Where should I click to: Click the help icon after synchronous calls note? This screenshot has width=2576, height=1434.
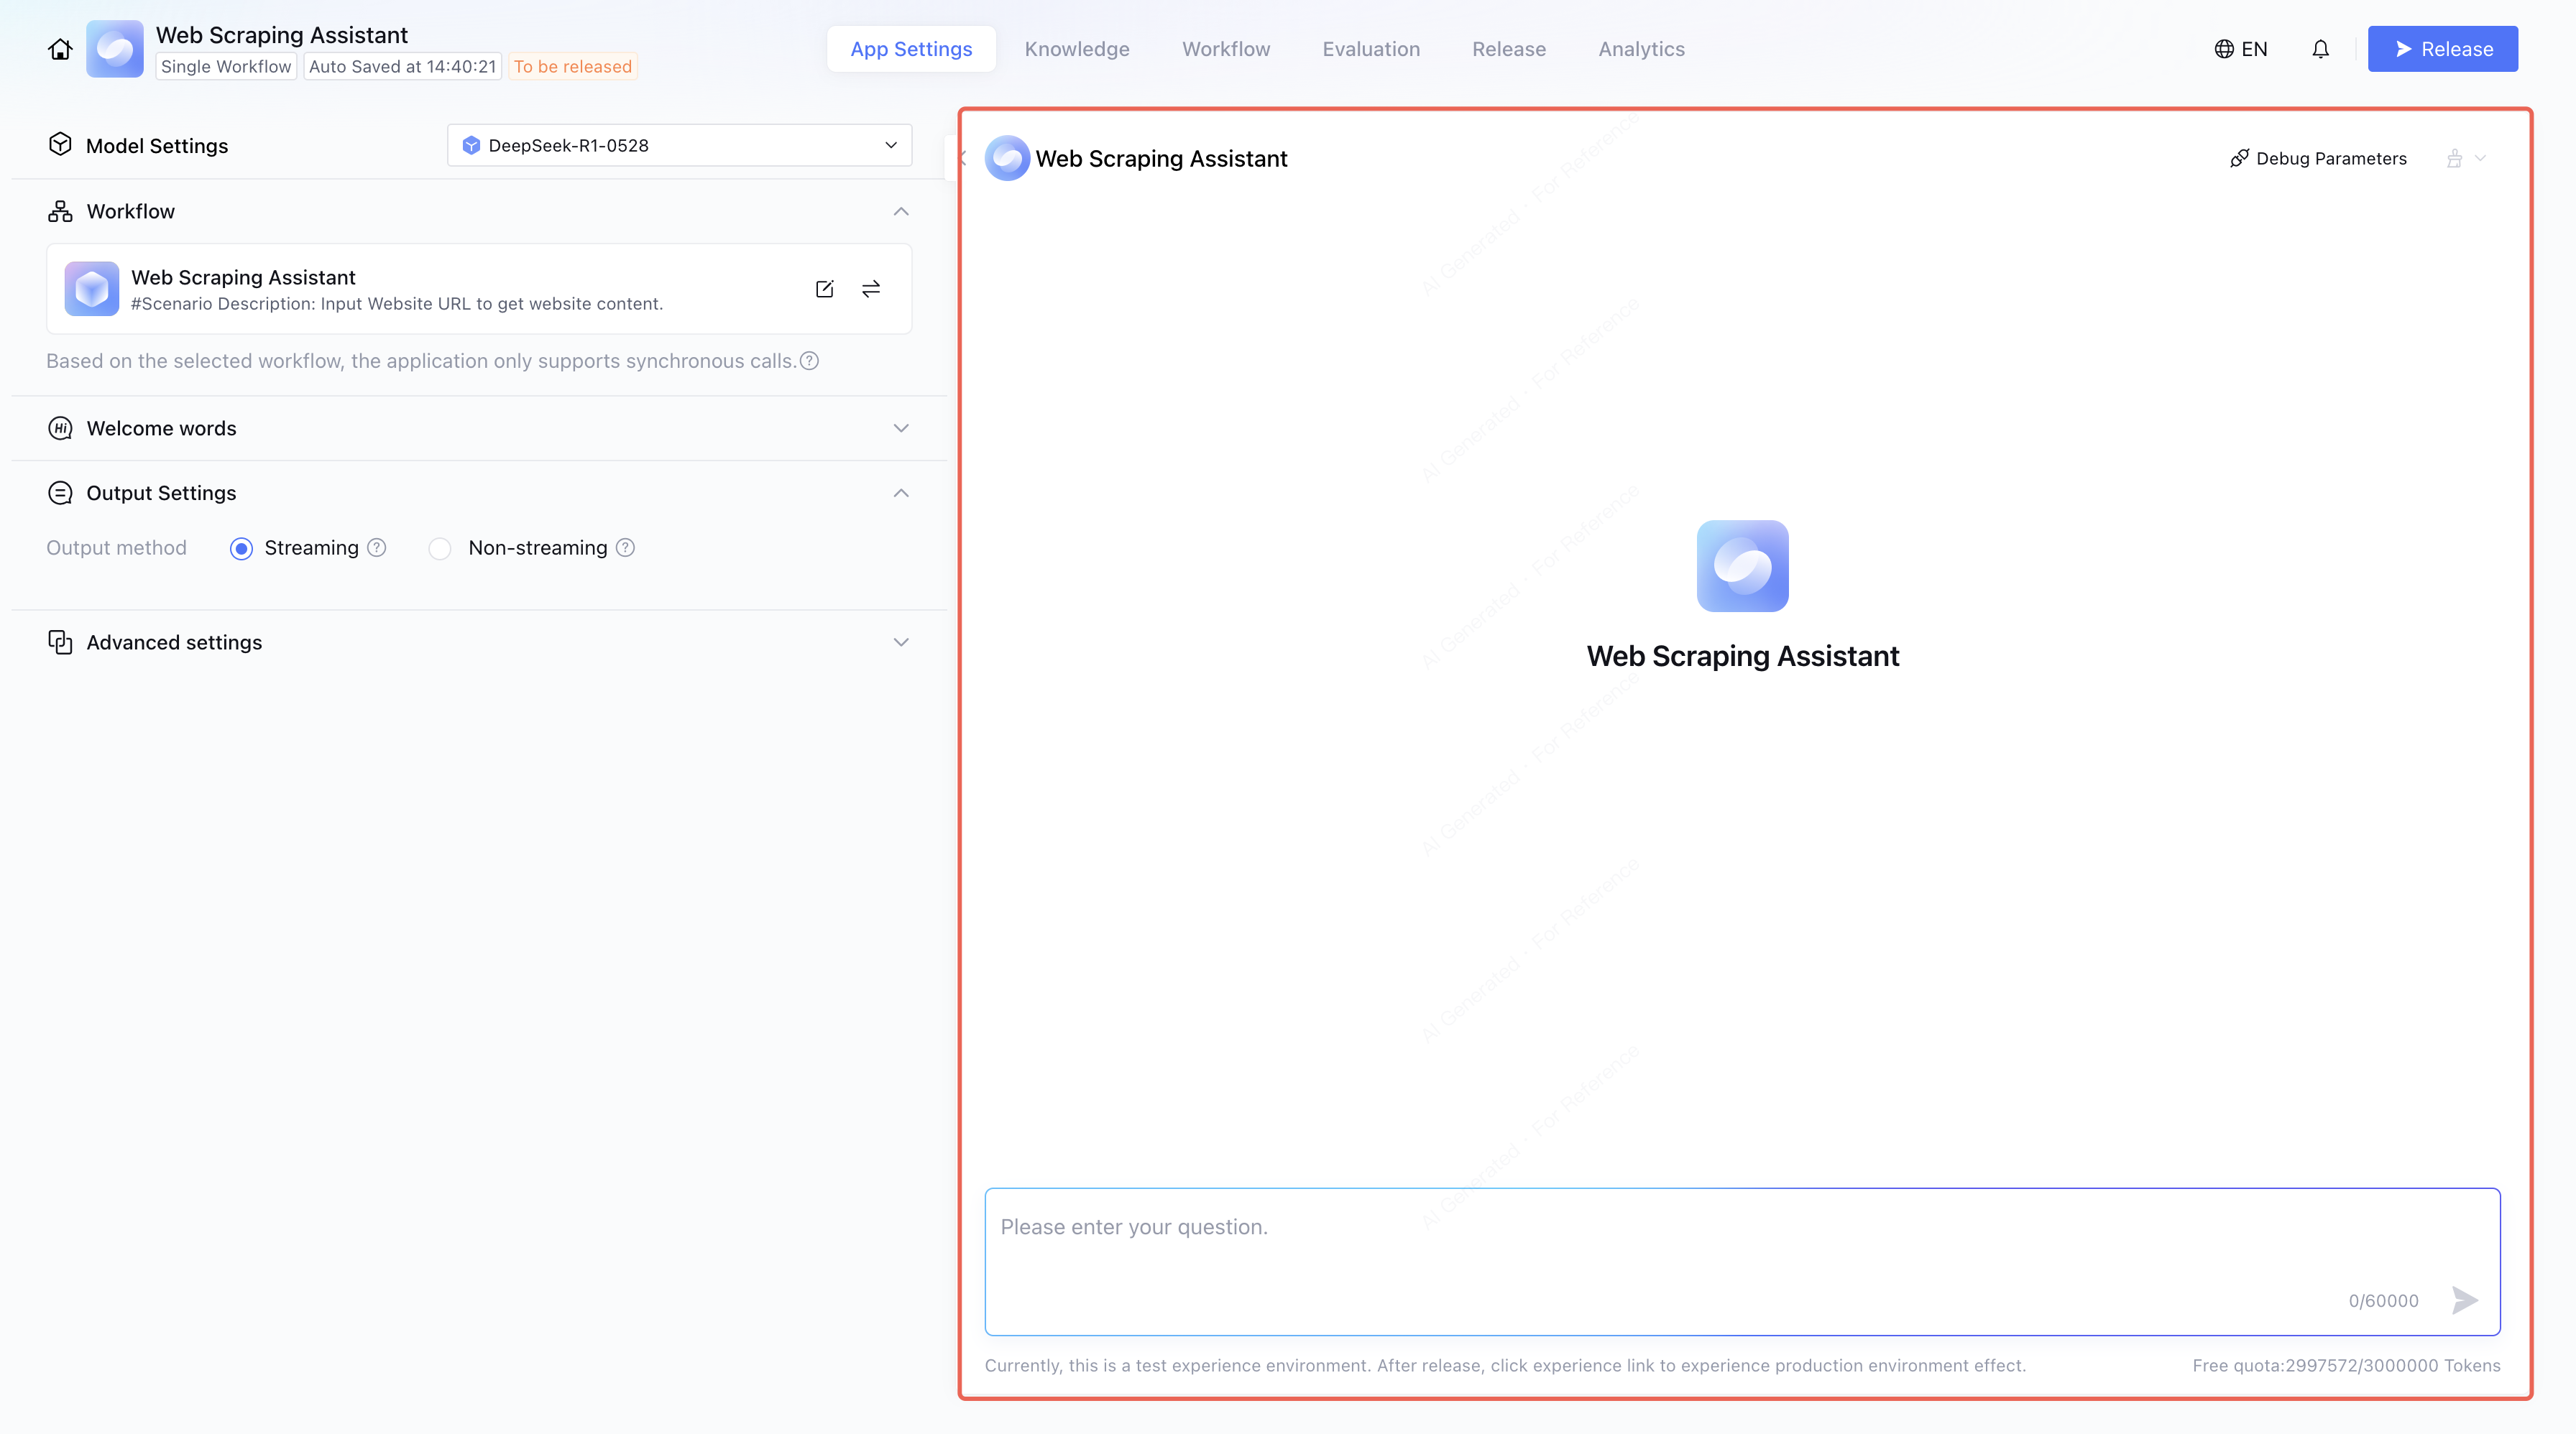[x=810, y=361]
